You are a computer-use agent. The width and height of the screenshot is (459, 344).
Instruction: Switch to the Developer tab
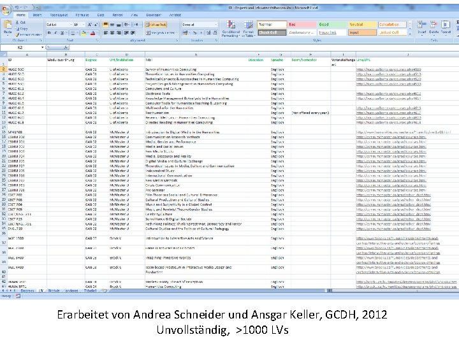(154, 15)
